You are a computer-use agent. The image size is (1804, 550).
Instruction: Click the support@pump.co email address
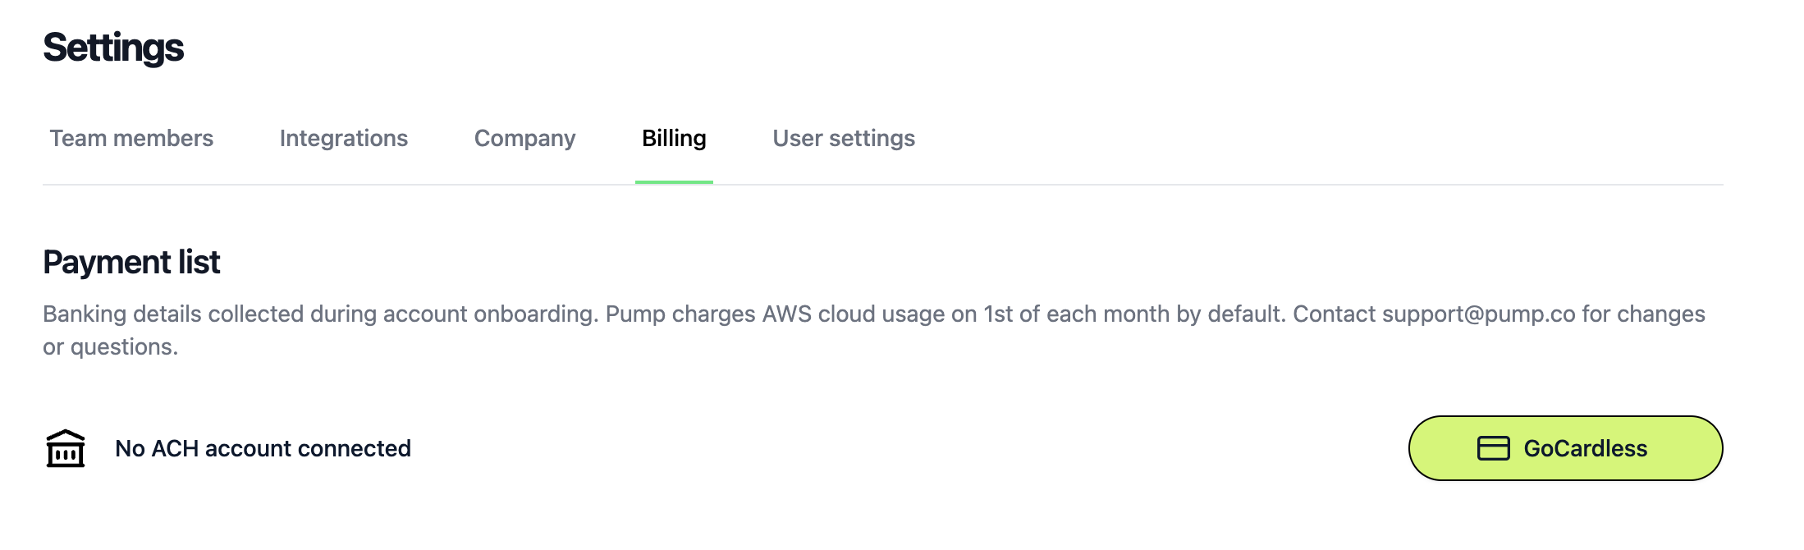pyautogui.click(x=1478, y=314)
